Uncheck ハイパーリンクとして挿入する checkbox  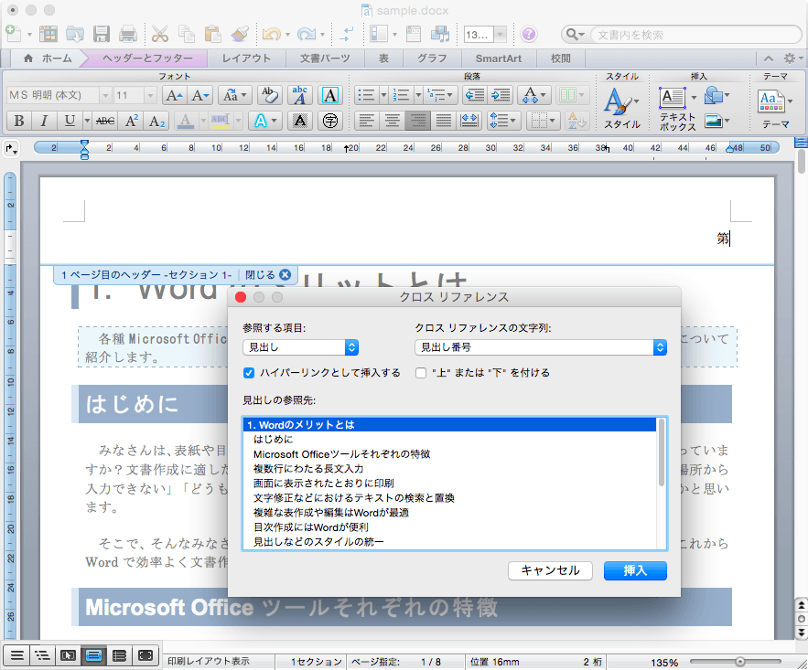pyautogui.click(x=249, y=373)
